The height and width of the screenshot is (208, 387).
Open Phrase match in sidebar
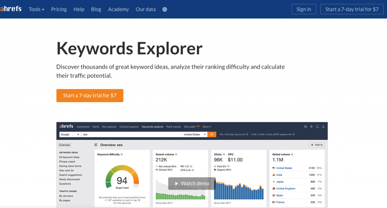67,162
